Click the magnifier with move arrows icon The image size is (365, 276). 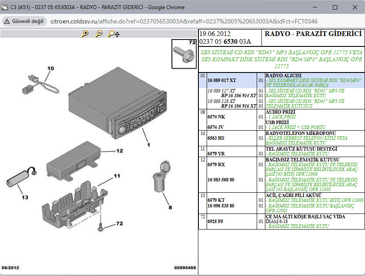coord(114,34)
